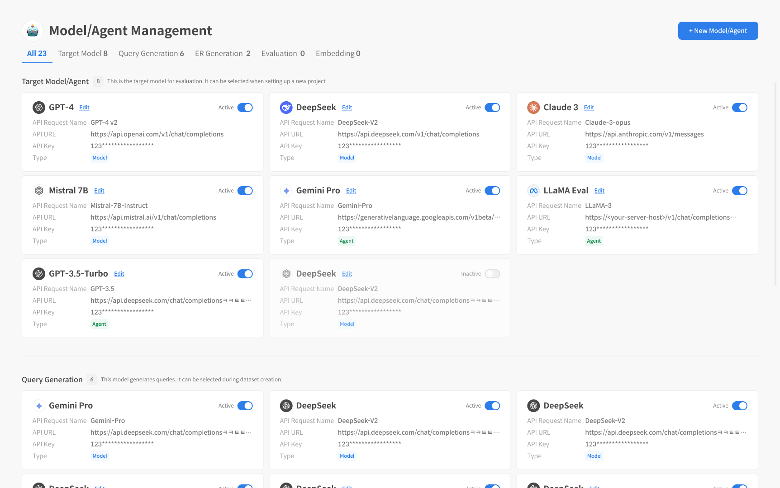This screenshot has height=488, width=780.
Task: Edit the LLaMA Eval model
Action: [x=599, y=191]
